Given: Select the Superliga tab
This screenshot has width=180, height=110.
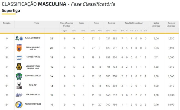Looking at the screenshot, I should click(x=9, y=10).
